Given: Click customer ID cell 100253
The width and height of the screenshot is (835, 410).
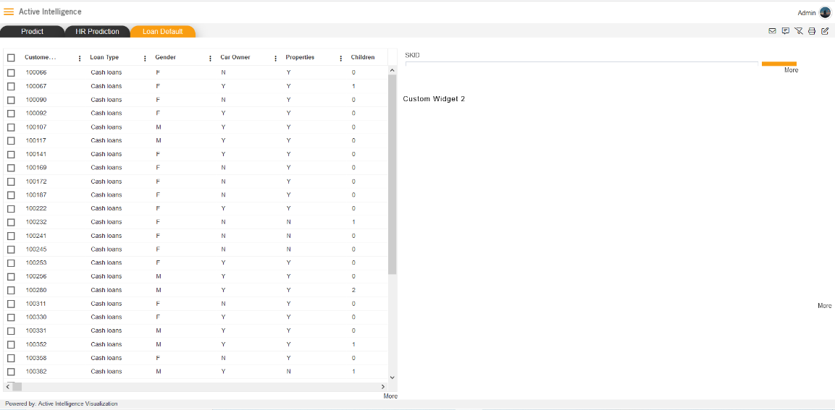Looking at the screenshot, I should 36,262.
